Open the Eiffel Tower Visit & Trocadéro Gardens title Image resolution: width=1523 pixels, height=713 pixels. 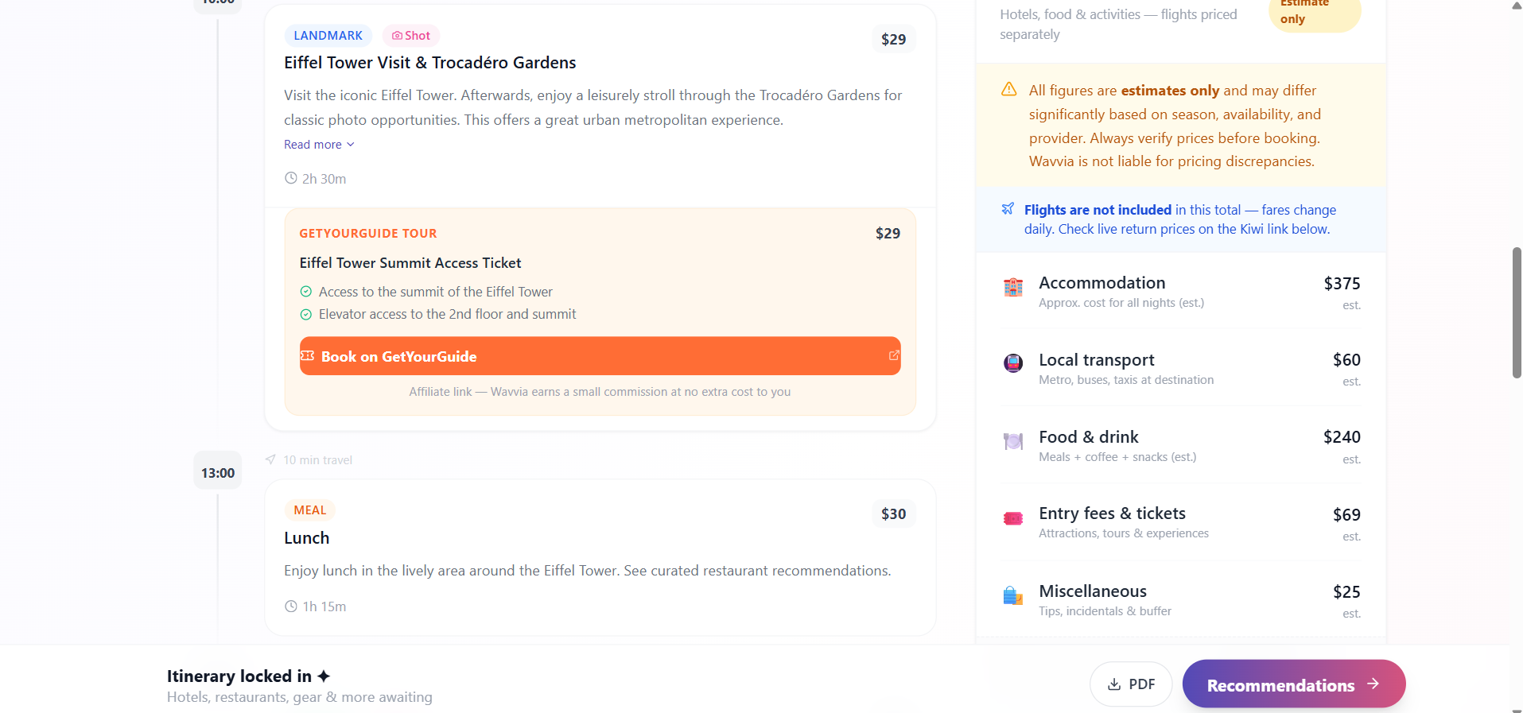pyautogui.click(x=429, y=63)
